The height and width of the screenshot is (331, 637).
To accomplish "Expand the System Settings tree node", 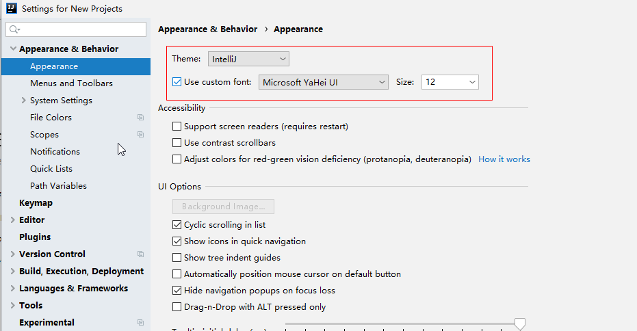I will tap(24, 101).
